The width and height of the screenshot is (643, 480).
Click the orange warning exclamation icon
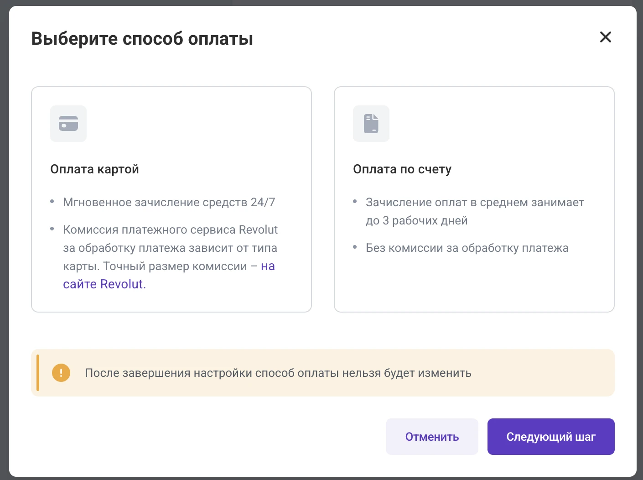click(x=61, y=373)
